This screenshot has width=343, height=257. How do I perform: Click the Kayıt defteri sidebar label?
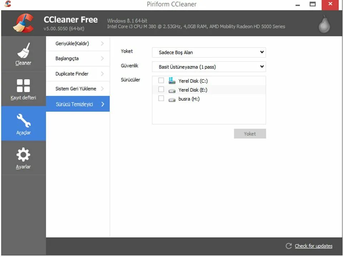[23, 98]
